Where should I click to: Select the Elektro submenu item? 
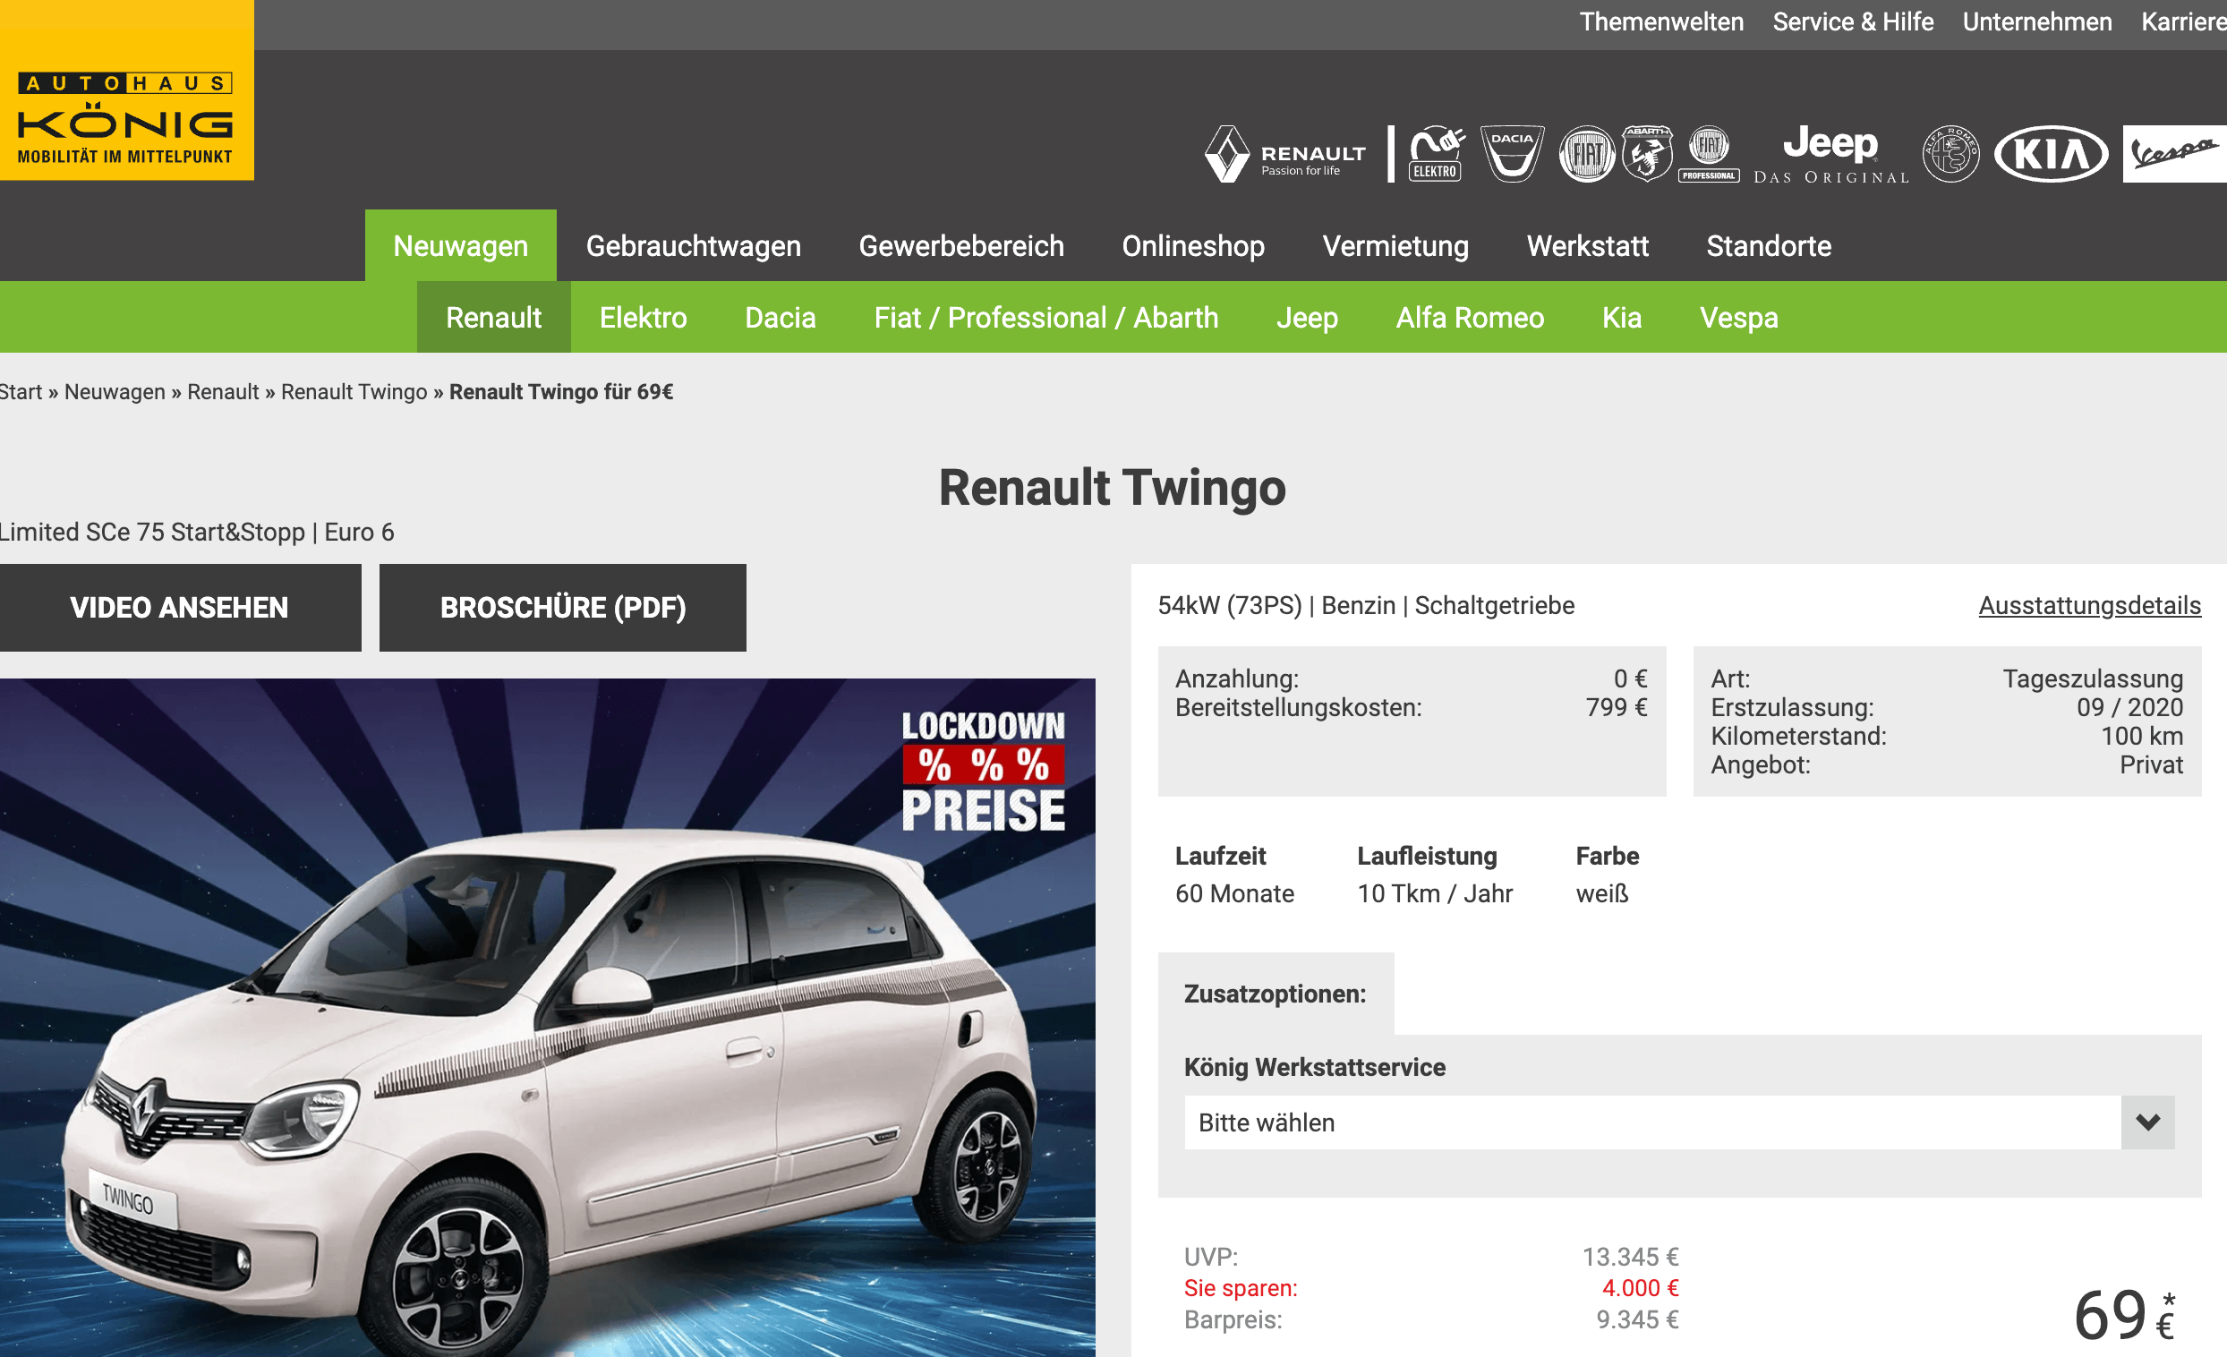pos(644,318)
